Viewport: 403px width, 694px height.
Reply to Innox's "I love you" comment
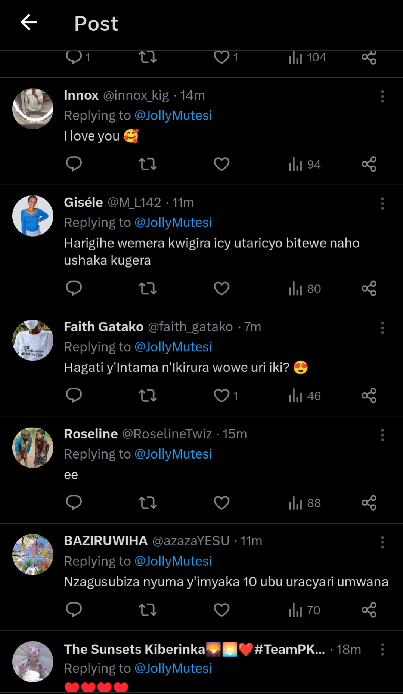pos(74,164)
